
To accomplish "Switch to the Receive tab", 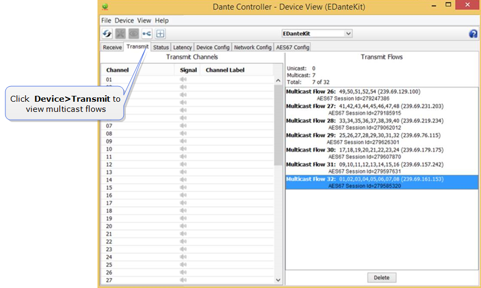I will click(112, 47).
